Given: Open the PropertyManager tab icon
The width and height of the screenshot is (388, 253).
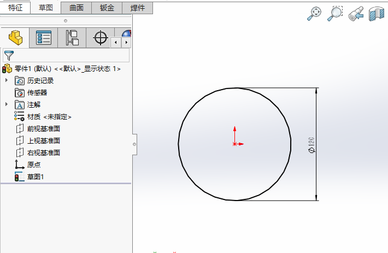Looking at the screenshot, I should point(44,38).
